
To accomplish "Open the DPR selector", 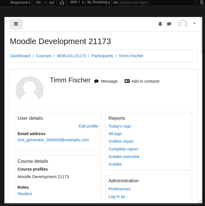I will click(77, 3).
